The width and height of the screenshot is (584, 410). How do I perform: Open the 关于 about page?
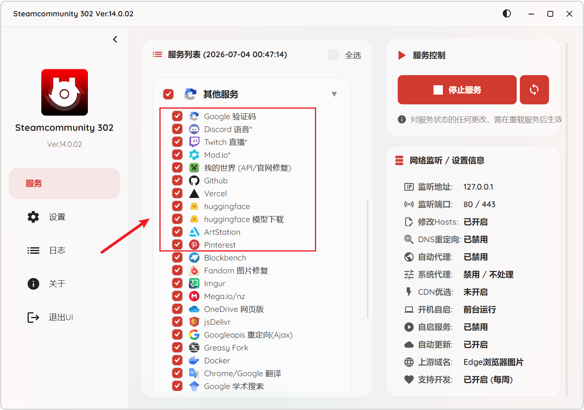point(65,284)
